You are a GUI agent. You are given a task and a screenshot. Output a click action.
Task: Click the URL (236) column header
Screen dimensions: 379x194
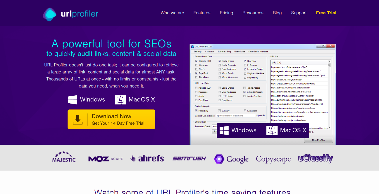click(x=299, y=62)
